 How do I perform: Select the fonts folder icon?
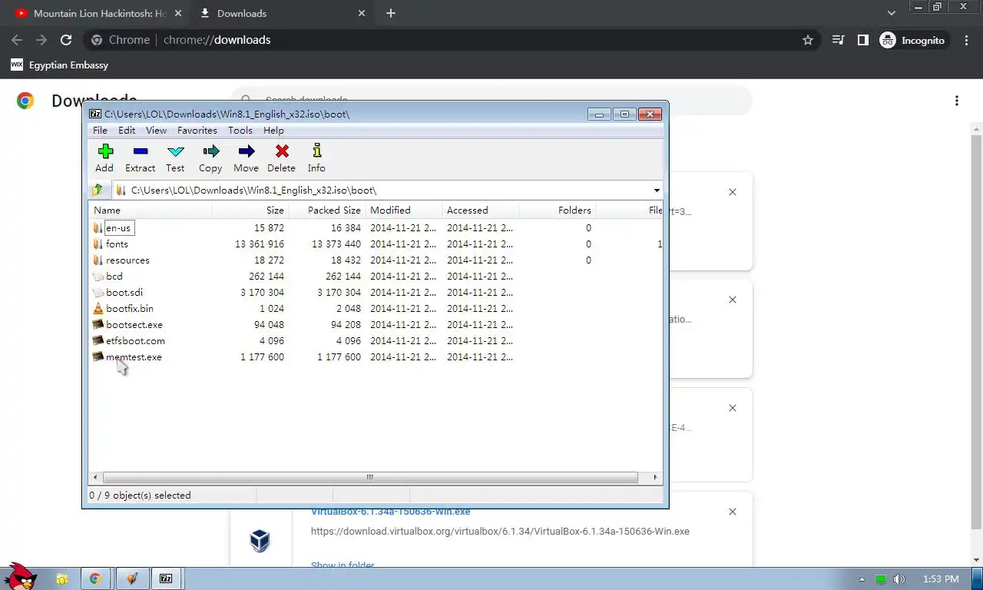pyautogui.click(x=98, y=244)
